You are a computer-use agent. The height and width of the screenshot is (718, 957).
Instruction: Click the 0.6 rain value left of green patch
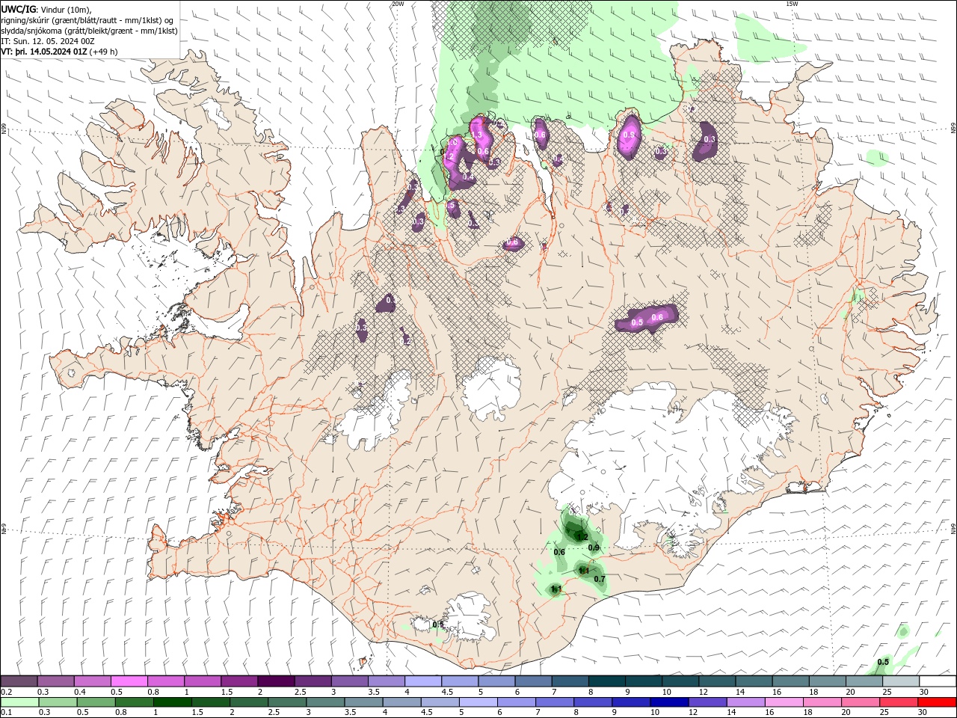(x=559, y=552)
